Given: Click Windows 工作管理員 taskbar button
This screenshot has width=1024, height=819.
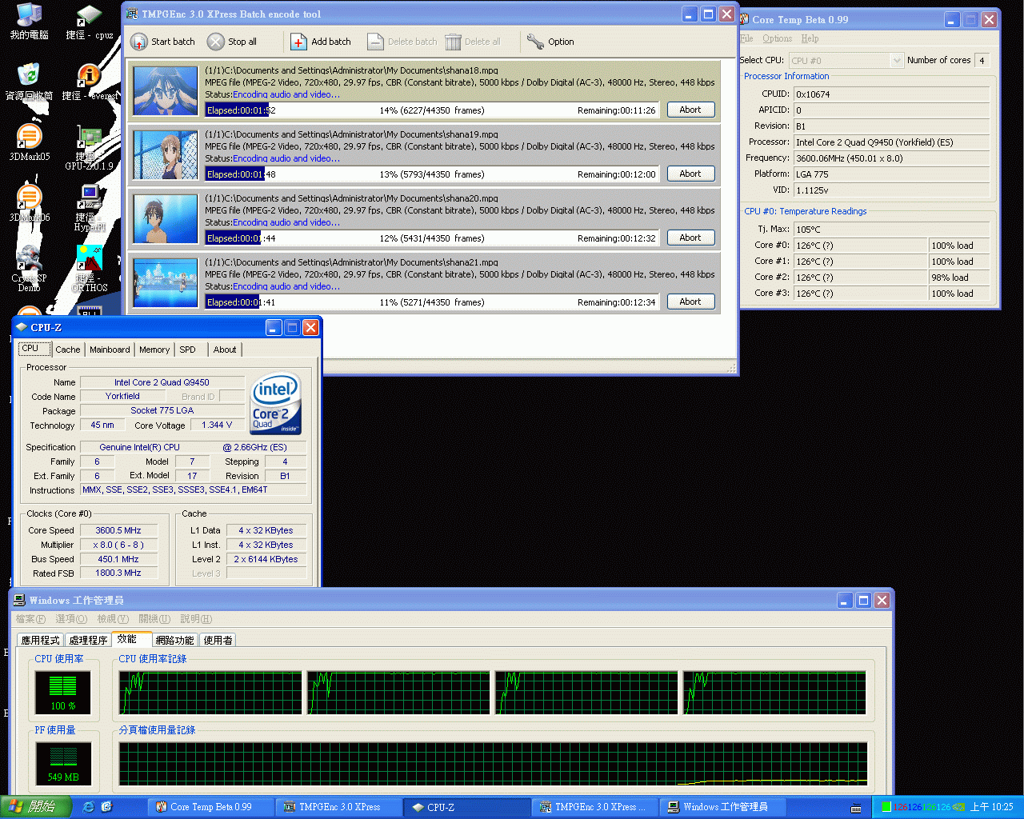Looking at the screenshot, I should point(722,807).
